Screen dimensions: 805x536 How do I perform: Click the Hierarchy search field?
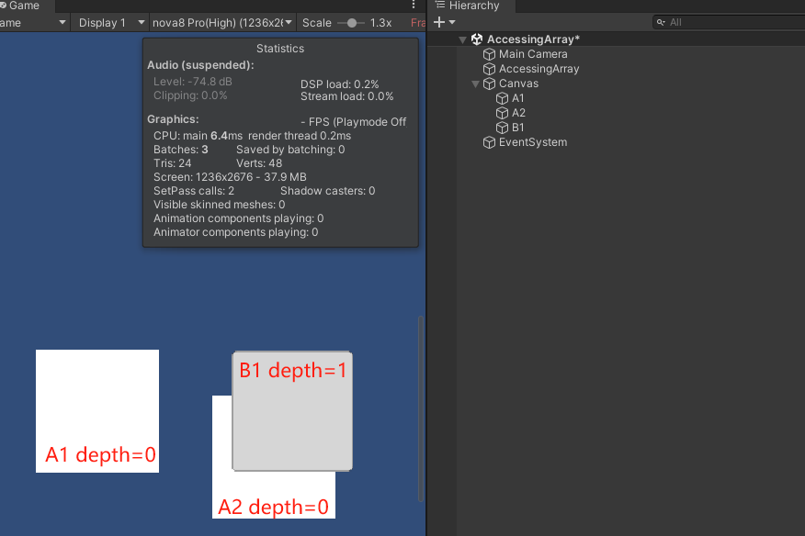(729, 22)
